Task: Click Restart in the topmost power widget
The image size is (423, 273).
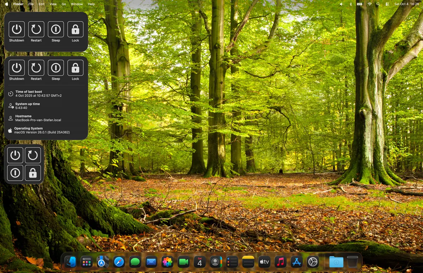Action: (36, 30)
